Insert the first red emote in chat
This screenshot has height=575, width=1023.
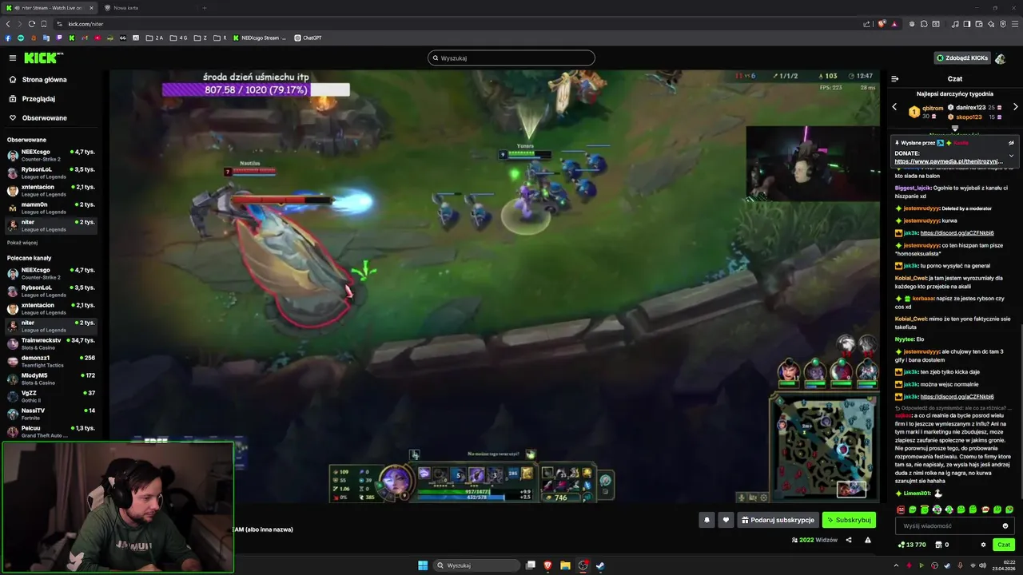902,510
